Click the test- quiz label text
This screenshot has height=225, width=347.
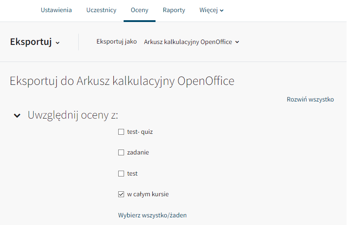point(140,132)
